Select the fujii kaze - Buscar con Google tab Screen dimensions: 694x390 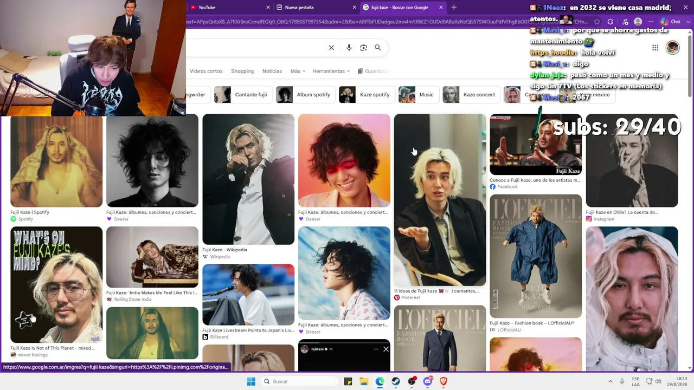tap(403, 7)
